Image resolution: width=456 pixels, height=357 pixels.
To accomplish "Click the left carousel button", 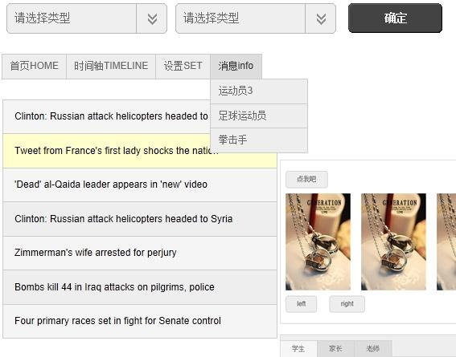I will pos(301,304).
